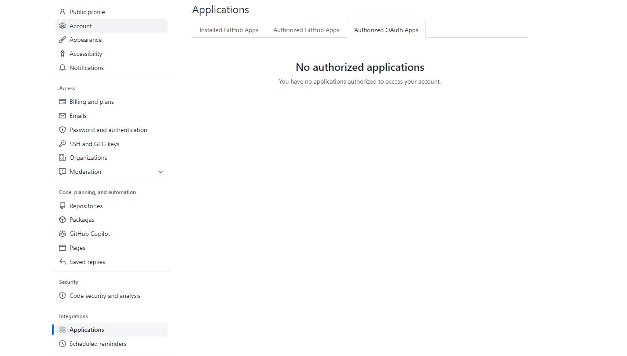Click the person icon next to Public profile
Screen dimensions: 627x356
point(62,11)
